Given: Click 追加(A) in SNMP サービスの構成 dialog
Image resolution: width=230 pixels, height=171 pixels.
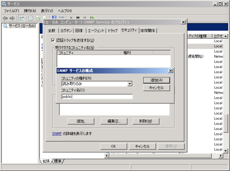Looking at the screenshot, I should (x=156, y=80).
